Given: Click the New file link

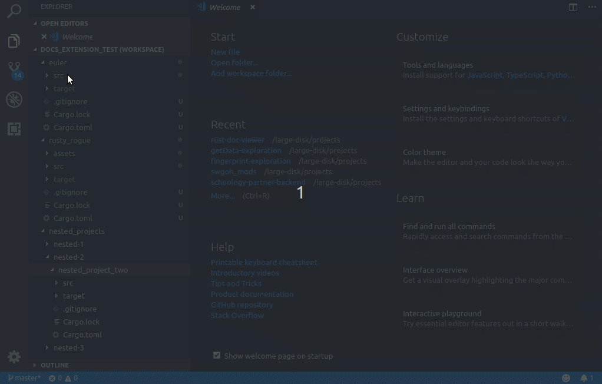Looking at the screenshot, I should pyautogui.click(x=225, y=52).
